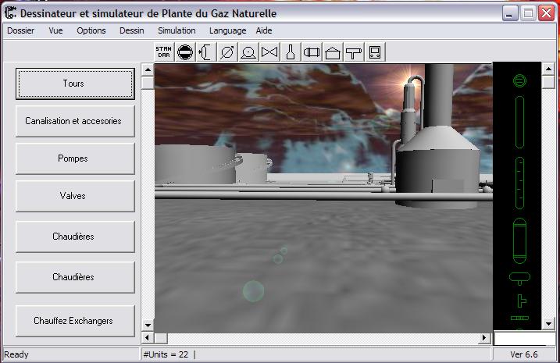Click the category panel scrollbar up arrow
The image size is (560, 363).
point(148,70)
